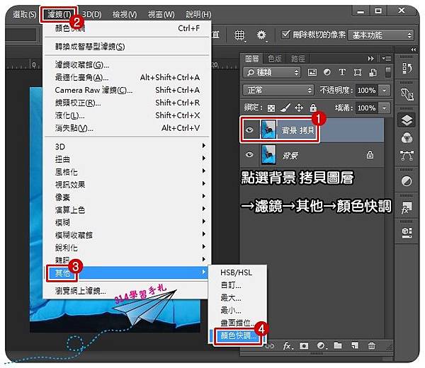Open the 正常 blend mode dropdown
425x368 pixels.
pos(278,90)
